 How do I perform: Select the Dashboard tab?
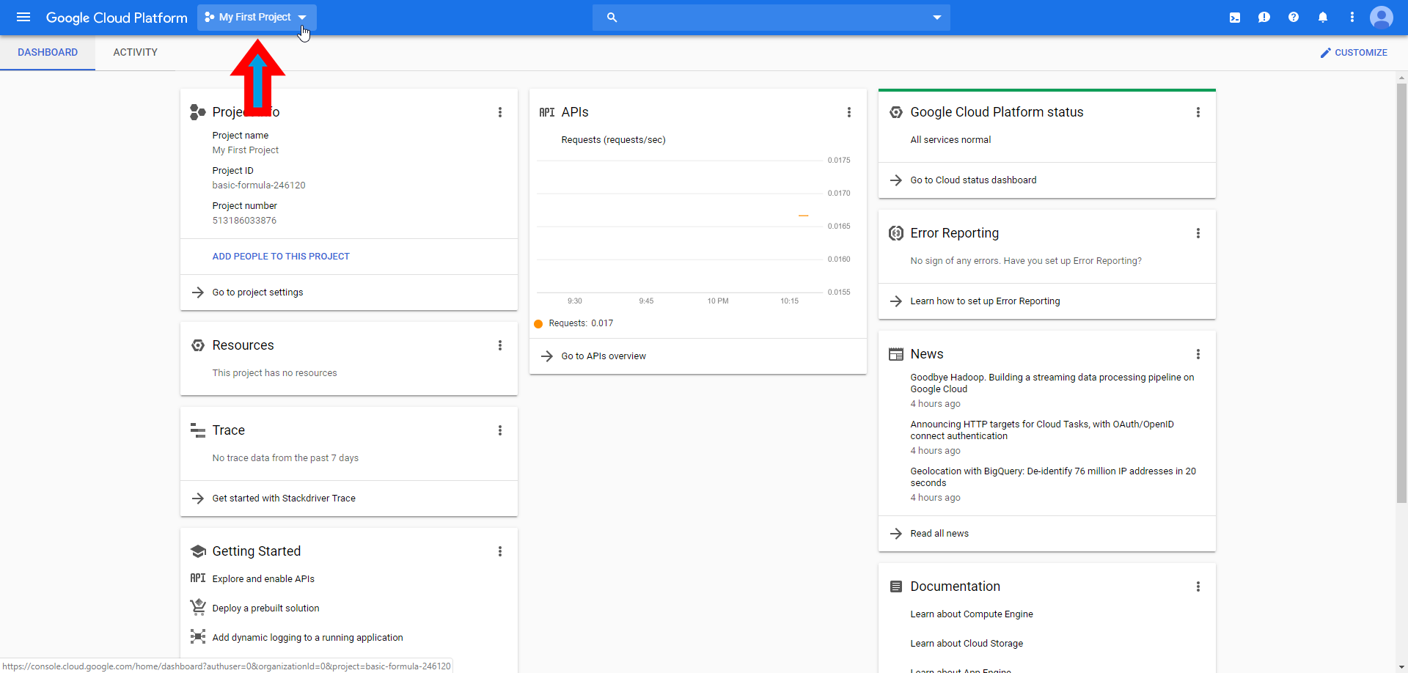point(48,53)
